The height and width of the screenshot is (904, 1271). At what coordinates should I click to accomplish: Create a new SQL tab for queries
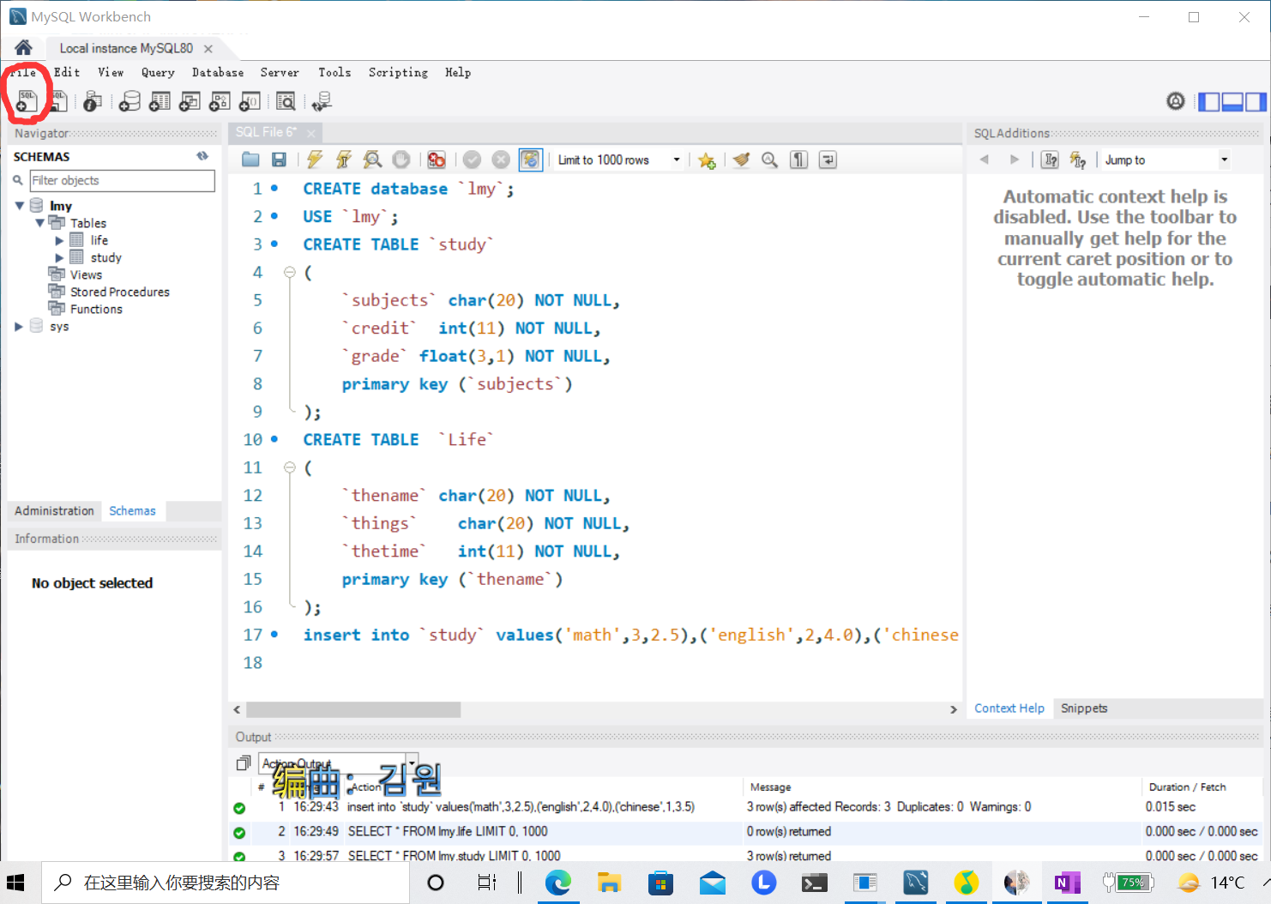point(26,101)
